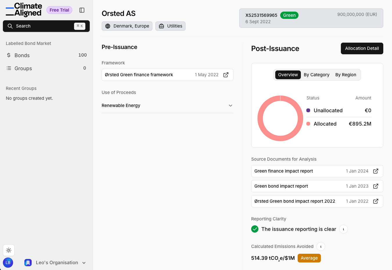
Task: Toggle the light/dark theme sun button
Action: coord(9,250)
